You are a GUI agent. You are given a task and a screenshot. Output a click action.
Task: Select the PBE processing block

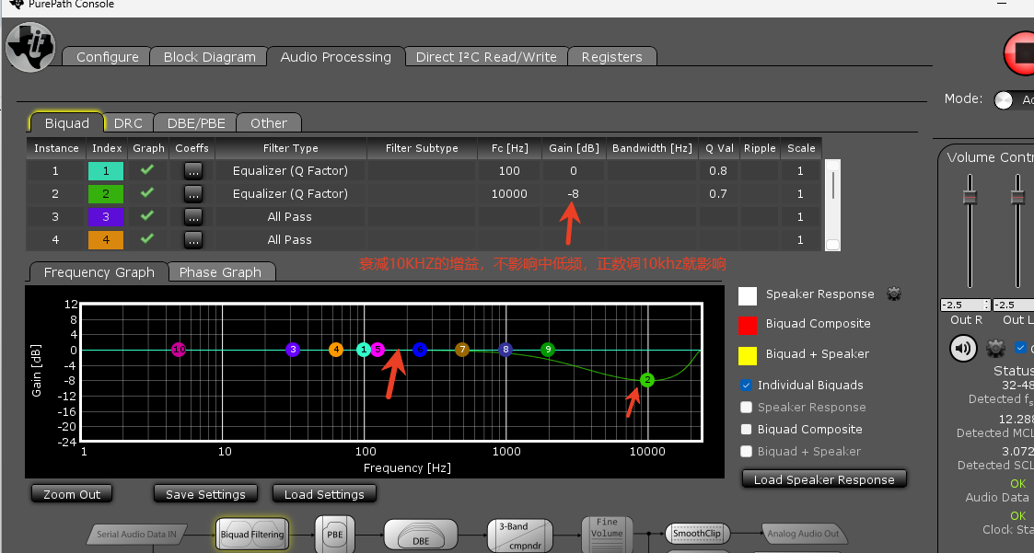pyautogui.click(x=333, y=534)
